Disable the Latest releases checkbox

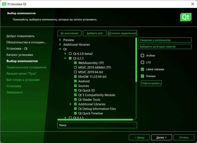pyautogui.click(x=142, y=69)
